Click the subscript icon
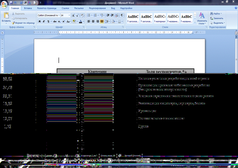Image resolution: width=238 pixels, height=168 pixels. point(59,21)
